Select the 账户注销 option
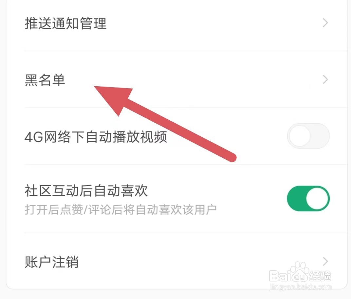Image resolution: width=351 pixels, height=299 pixels. coord(177,261)
